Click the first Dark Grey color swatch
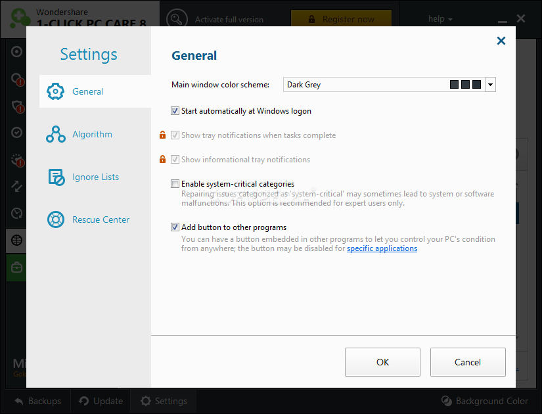 pyautogui.click(x=454, y=84)
